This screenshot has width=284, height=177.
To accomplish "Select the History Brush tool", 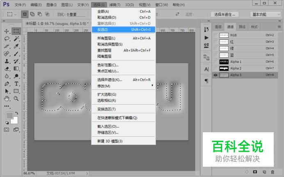I will tap(16, 61).
